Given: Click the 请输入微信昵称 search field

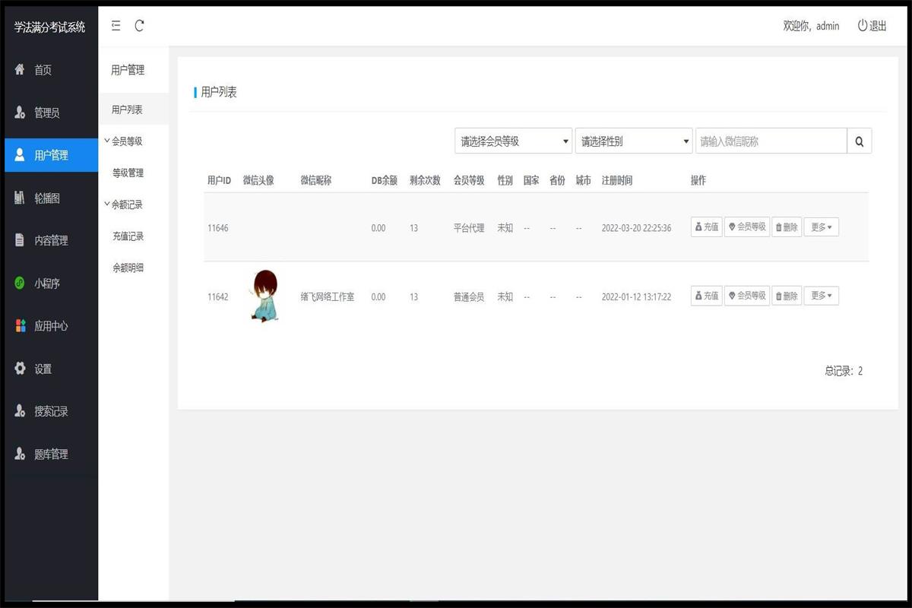Looking at the screenshot, I should point(771,141).
